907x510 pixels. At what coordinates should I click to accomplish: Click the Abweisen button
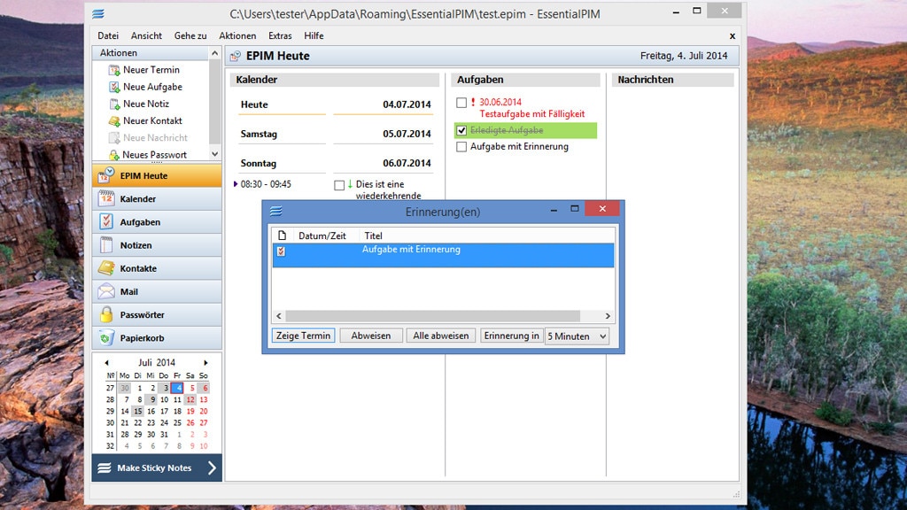point(371,336)
